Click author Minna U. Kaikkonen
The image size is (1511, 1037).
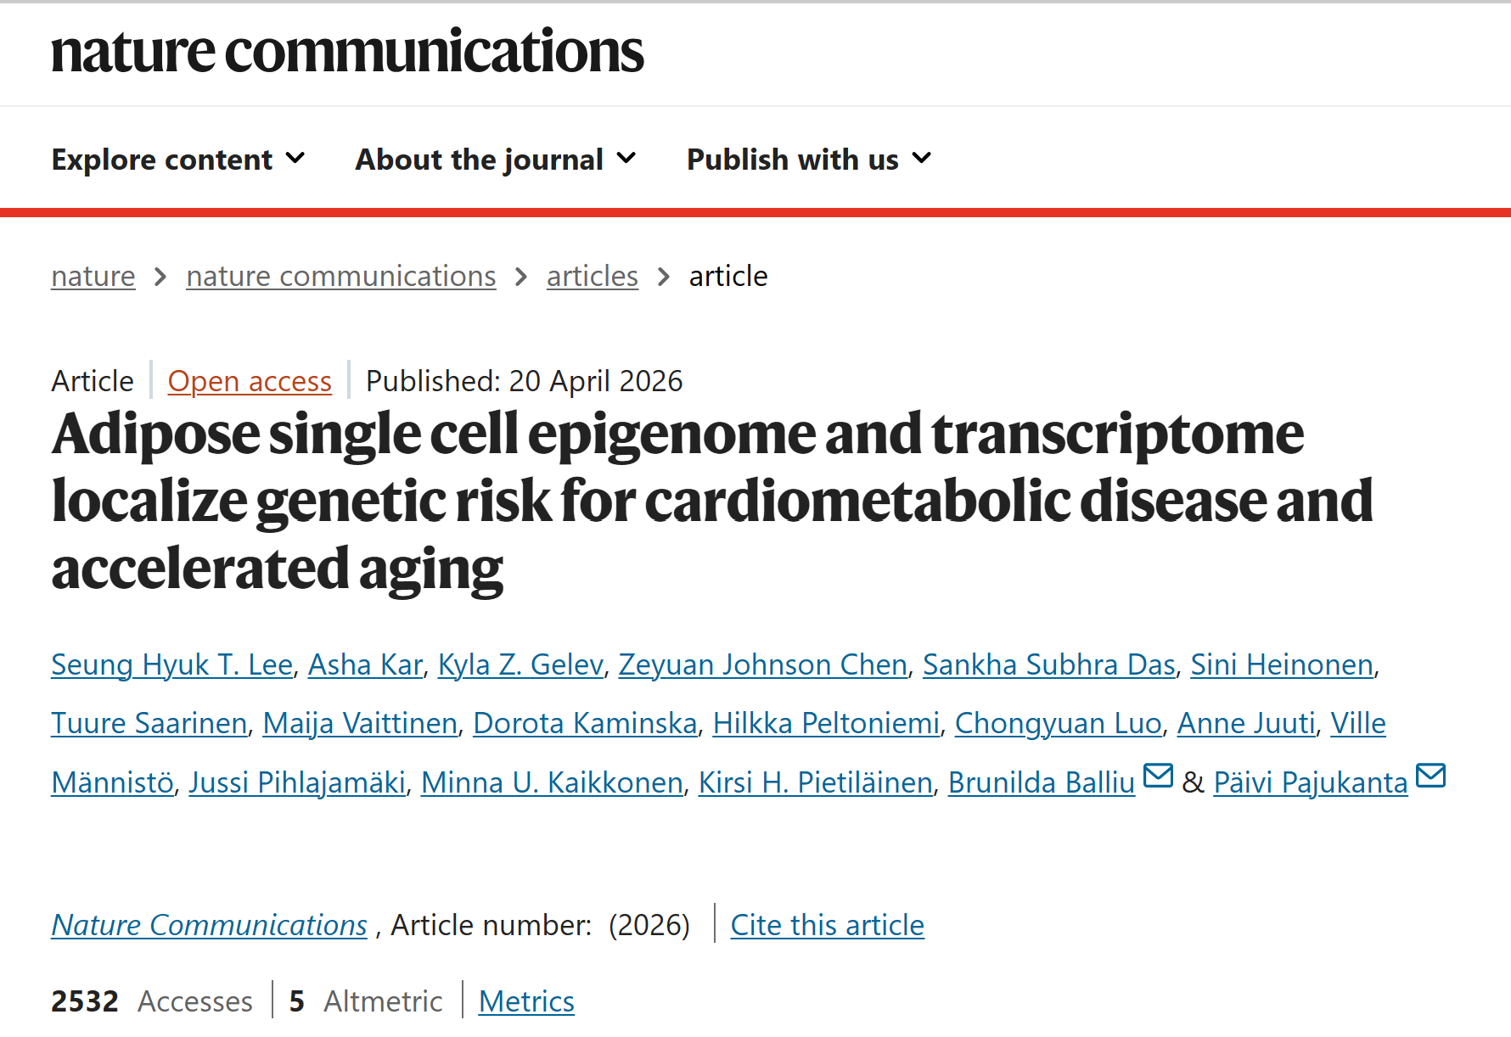[552, 782]
